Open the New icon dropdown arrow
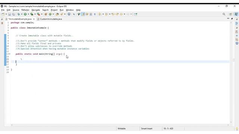 tap(6, 14)
